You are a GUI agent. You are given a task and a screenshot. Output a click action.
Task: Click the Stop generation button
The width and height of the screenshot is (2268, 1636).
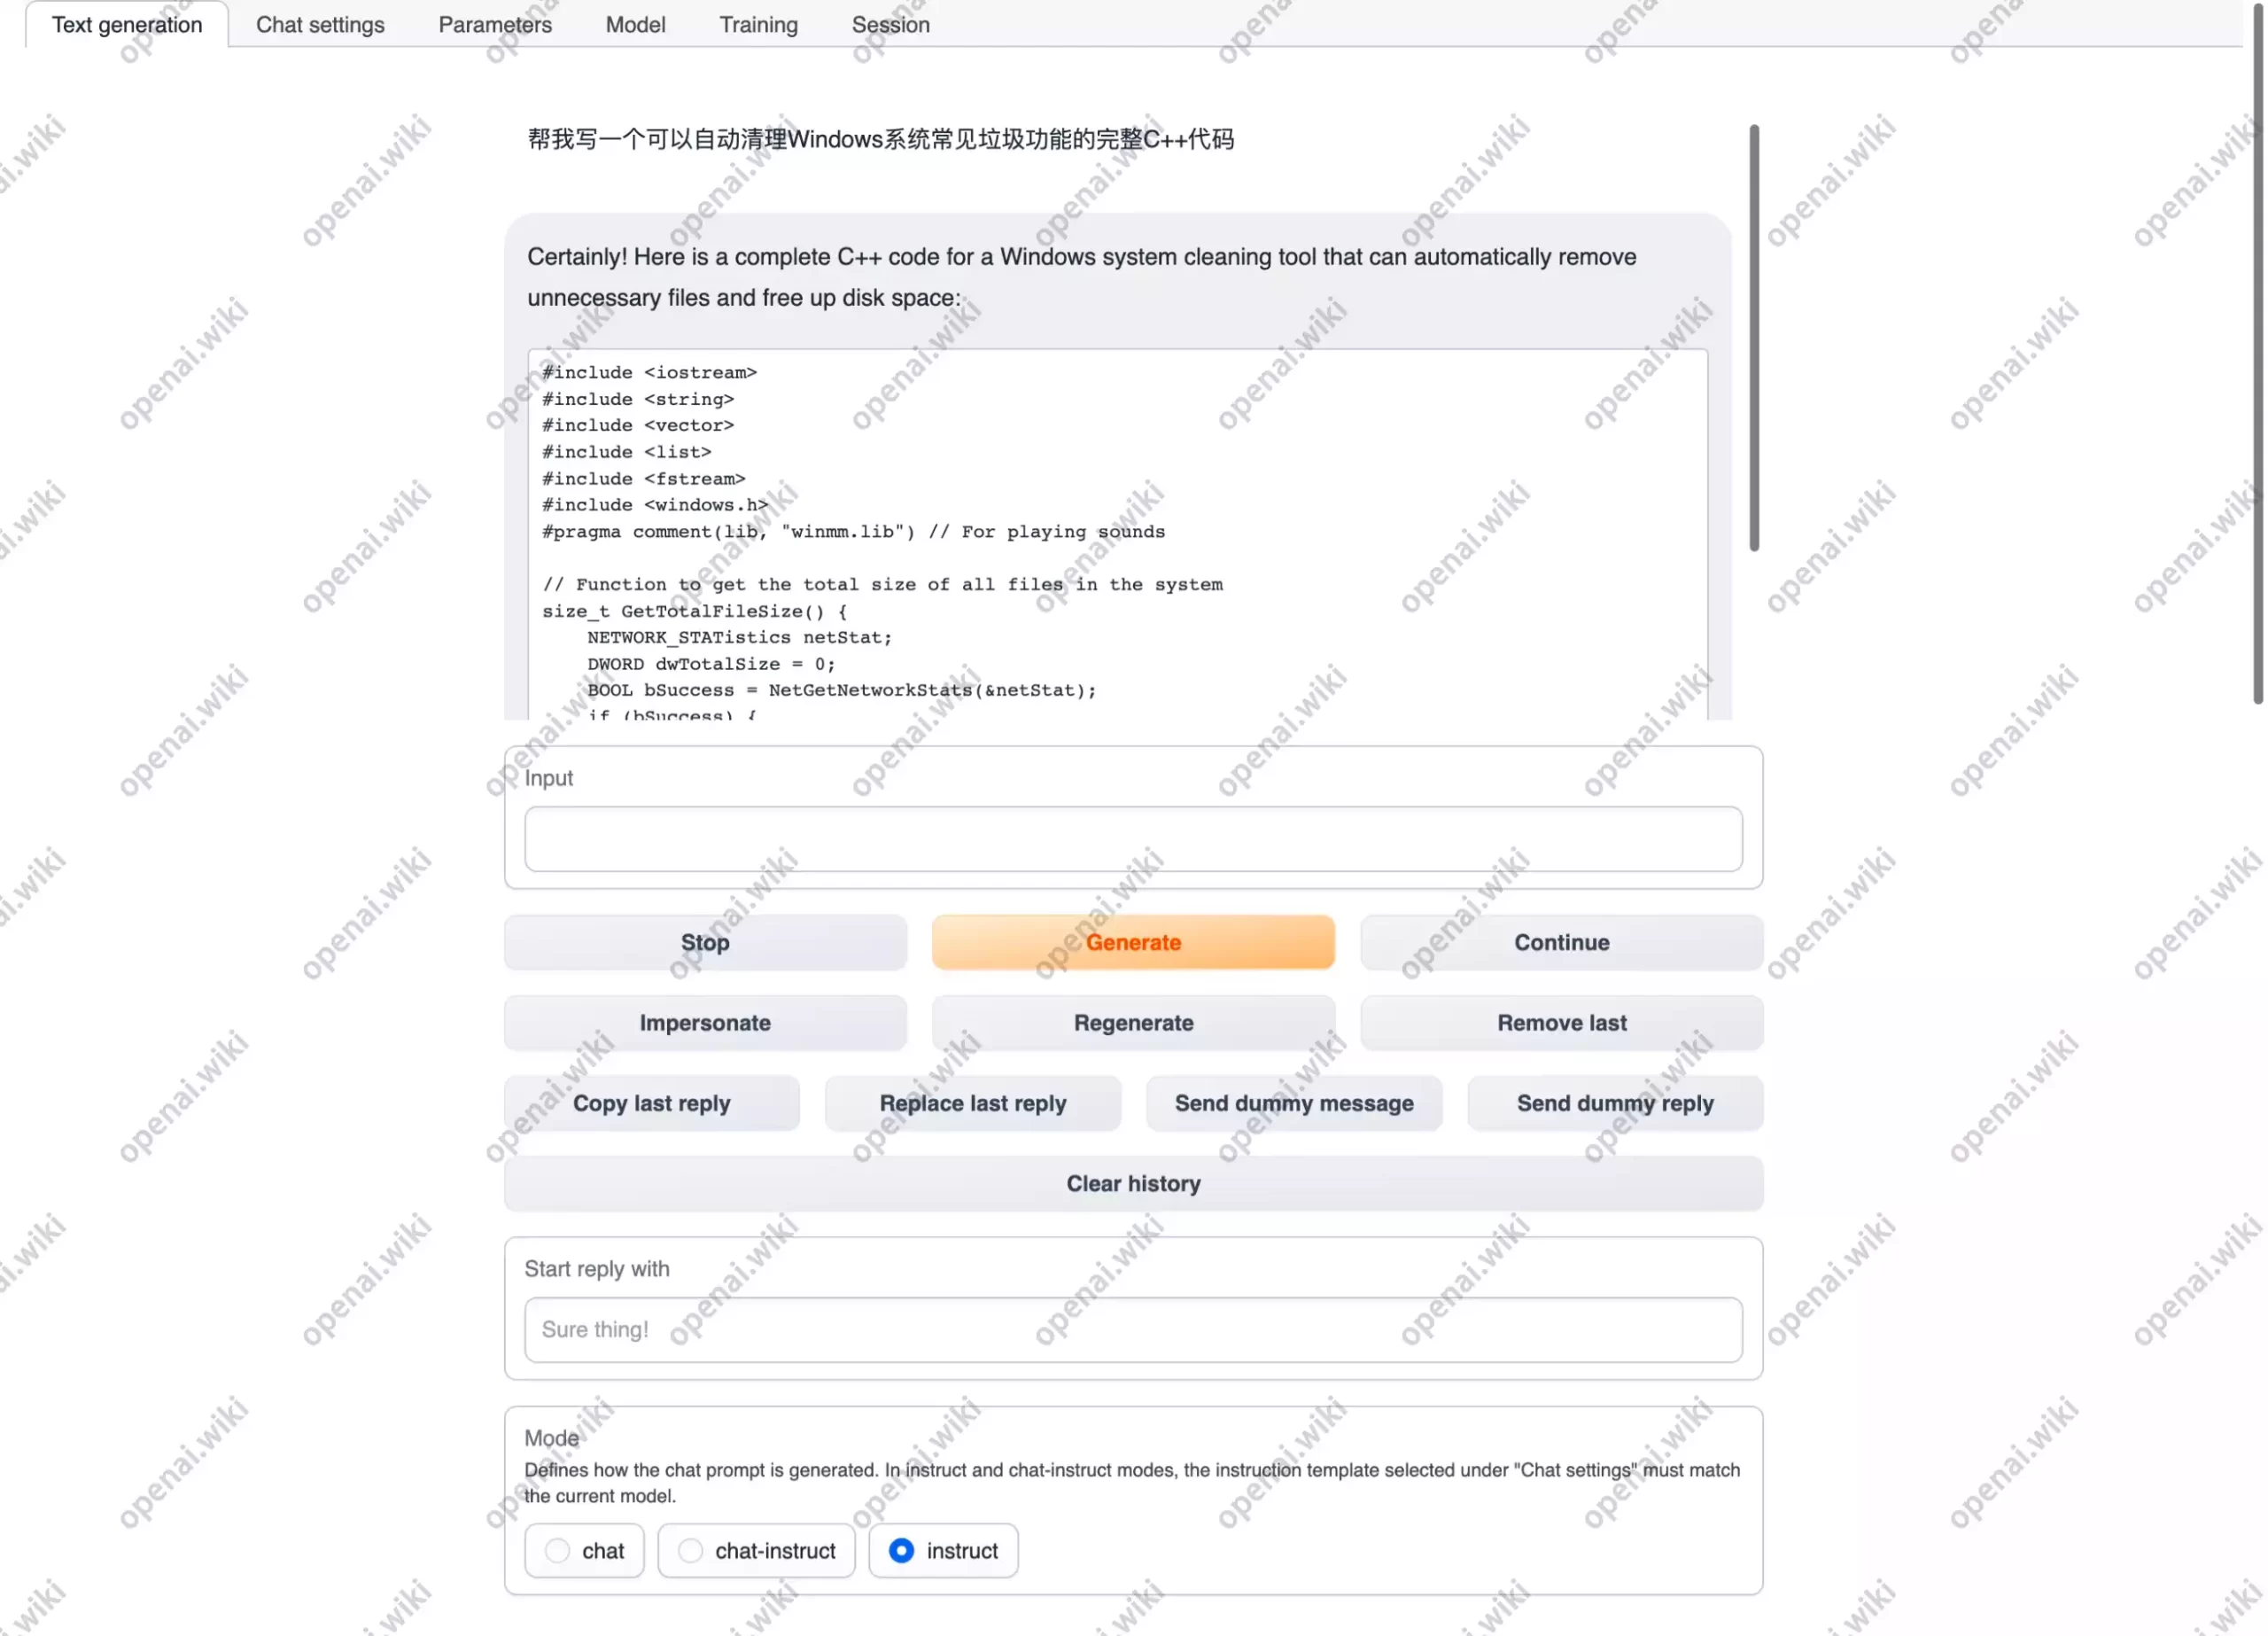(x=704, y=942)
